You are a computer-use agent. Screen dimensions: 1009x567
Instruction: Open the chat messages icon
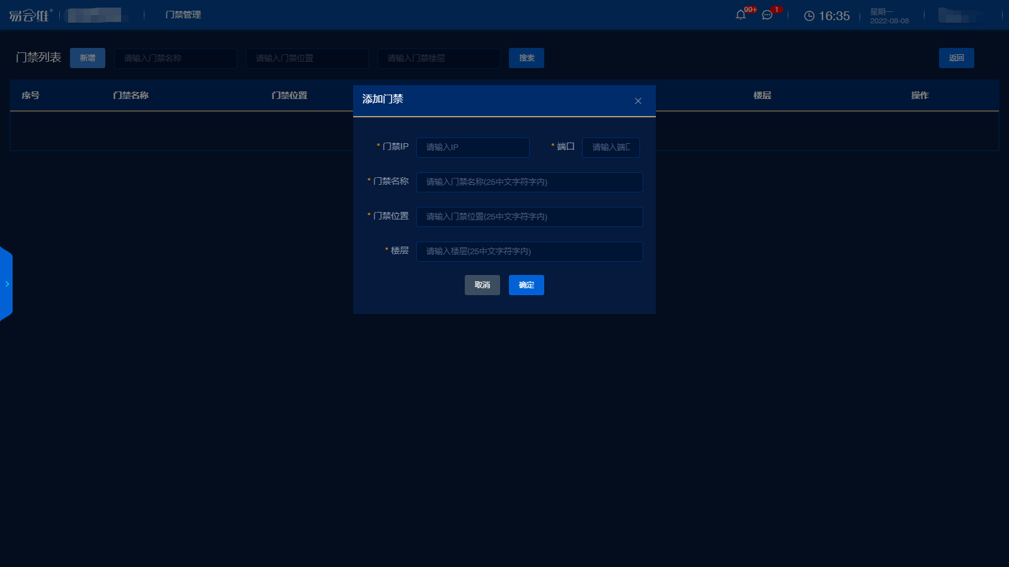point(767,15)
